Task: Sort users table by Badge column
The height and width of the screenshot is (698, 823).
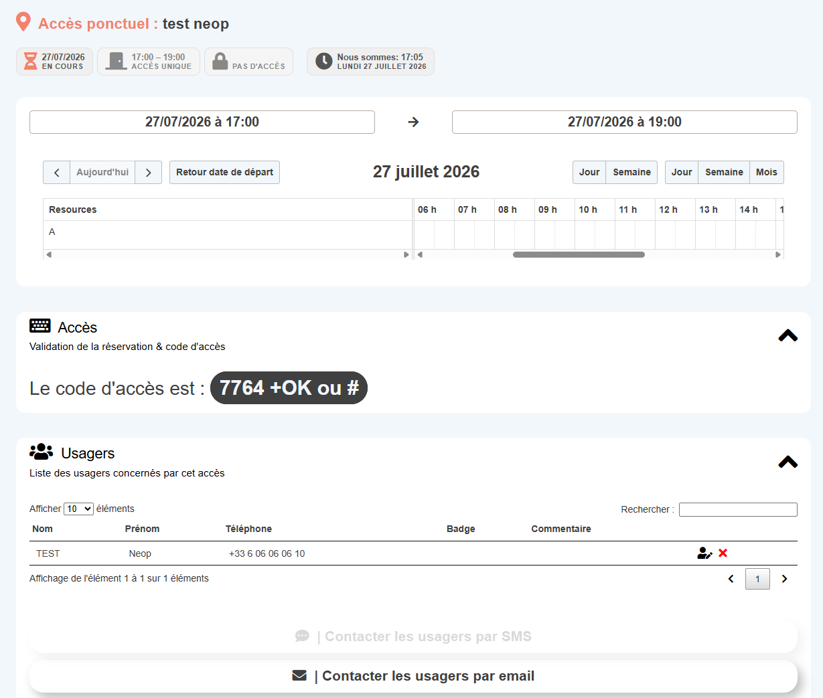Action: (x=461, y=529)
